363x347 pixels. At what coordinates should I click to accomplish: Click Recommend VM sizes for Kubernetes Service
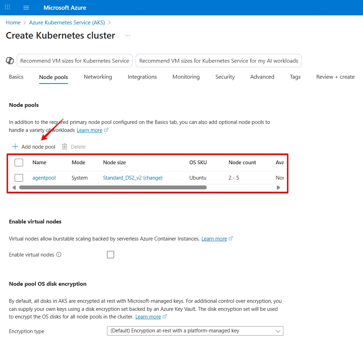click(x=75, y=61)
